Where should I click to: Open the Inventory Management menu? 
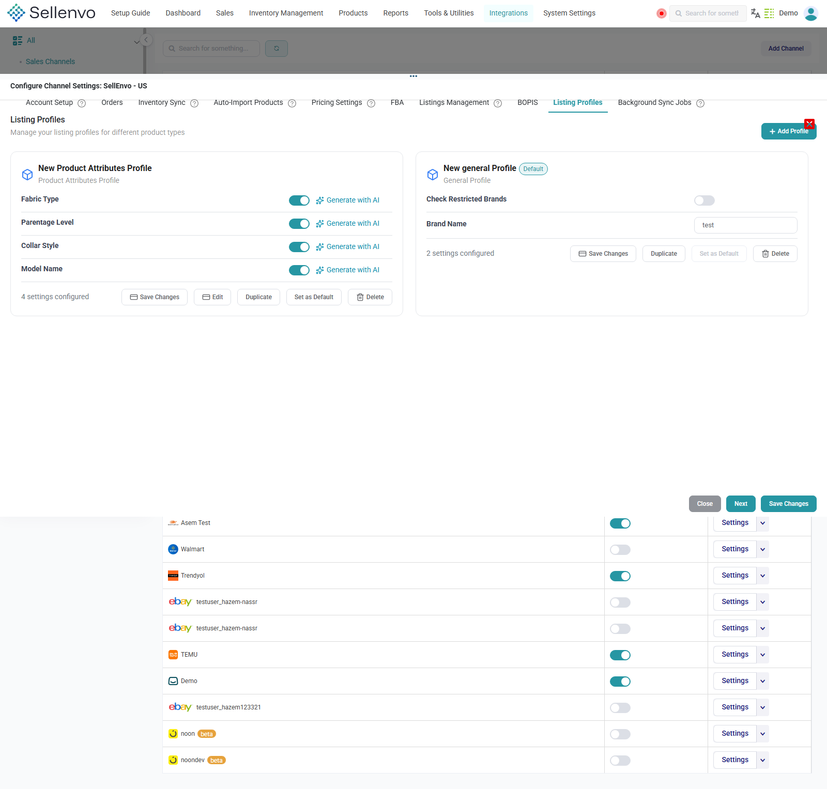tap(286, 13)
